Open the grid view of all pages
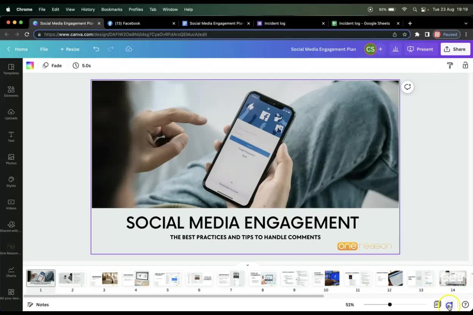The height and width of the screenshot is (315, 473). pyautogui.click(x=437, y=304)
